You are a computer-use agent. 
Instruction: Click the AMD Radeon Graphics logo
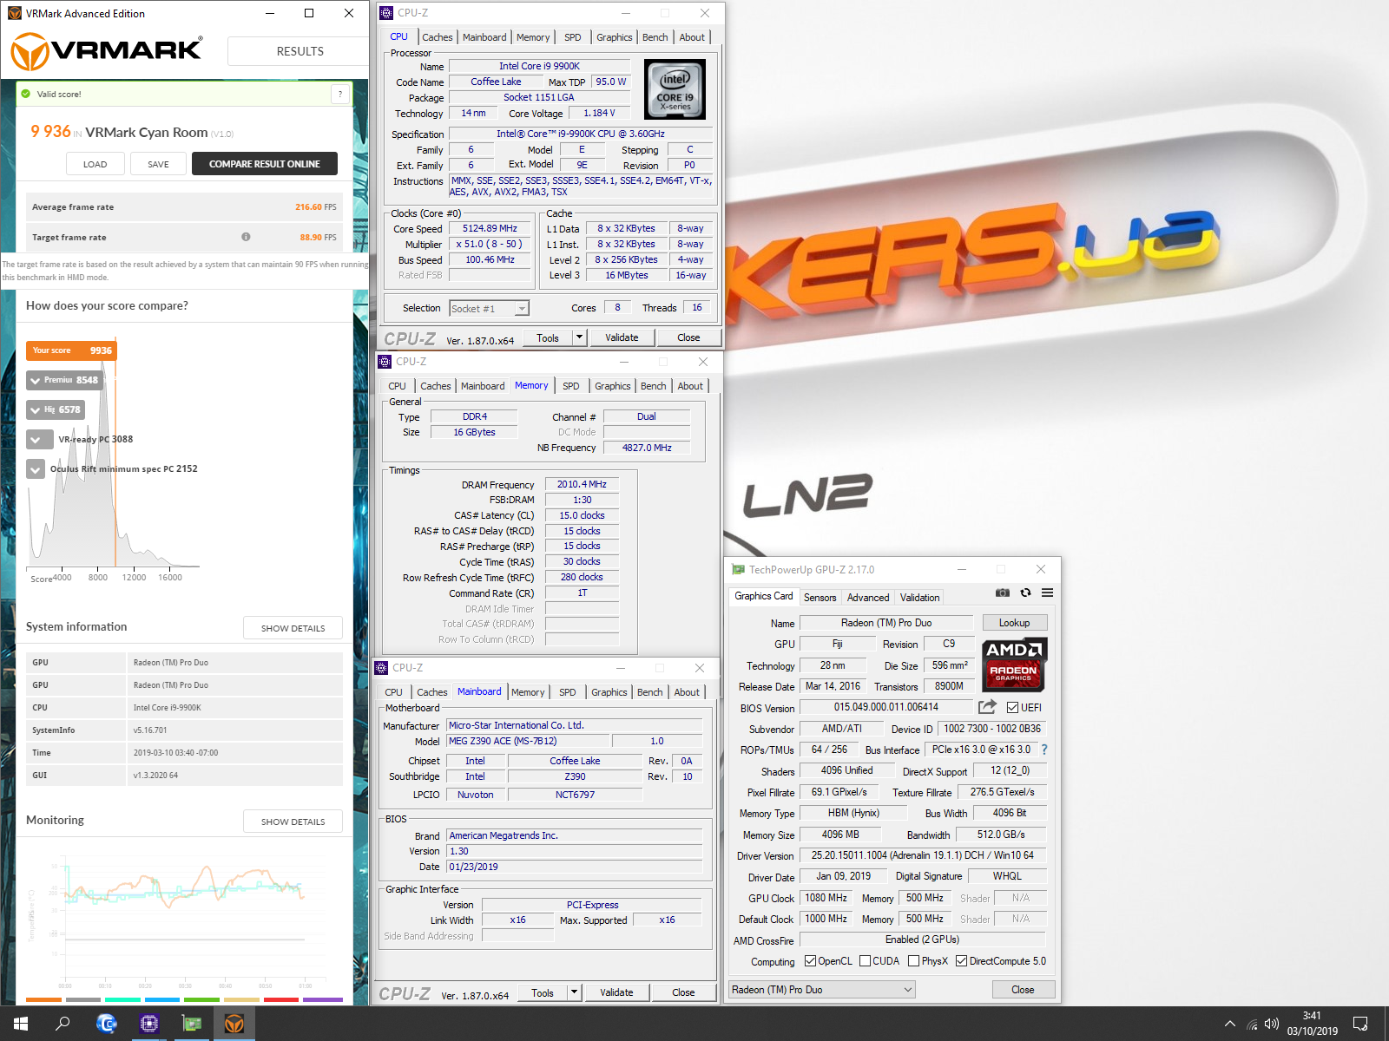[1014, 665]
